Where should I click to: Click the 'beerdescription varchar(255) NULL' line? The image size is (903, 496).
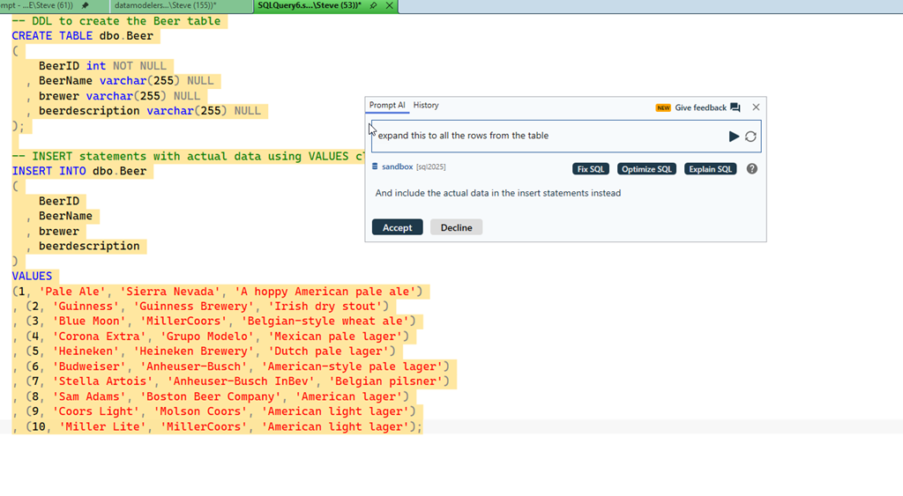coord(150,111)
